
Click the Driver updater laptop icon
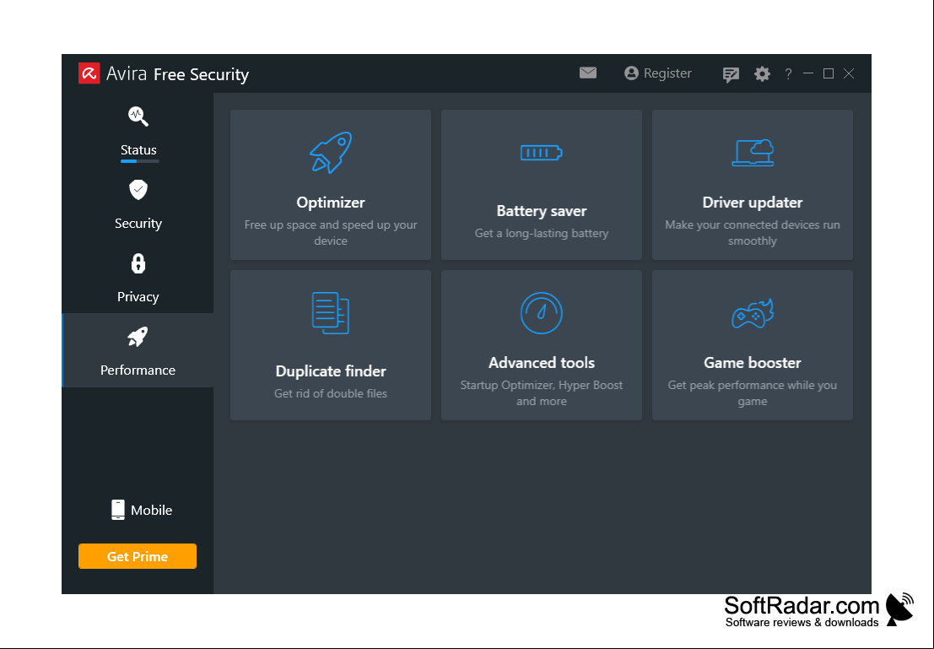pos(753,153)
